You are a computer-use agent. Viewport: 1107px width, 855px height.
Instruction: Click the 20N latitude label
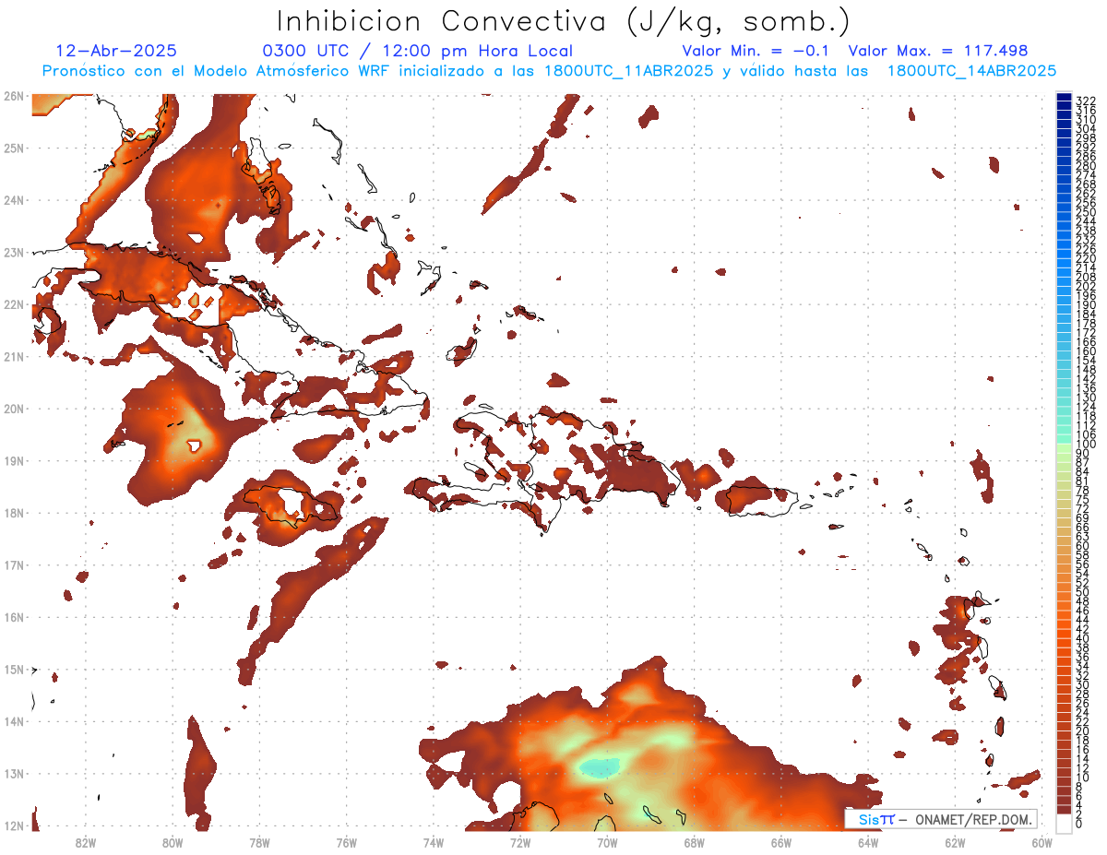coord(13,409)
